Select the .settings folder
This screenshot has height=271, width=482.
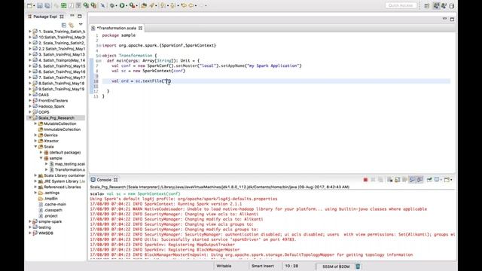49,193
